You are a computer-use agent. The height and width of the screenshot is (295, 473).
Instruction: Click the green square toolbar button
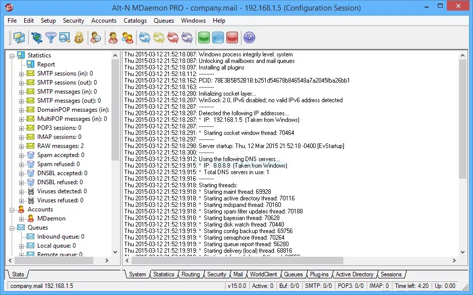tap(204, 38)
